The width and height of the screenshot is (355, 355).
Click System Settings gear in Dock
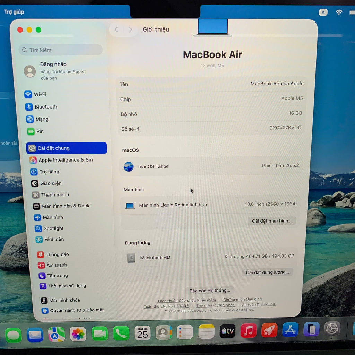[332, 329]
